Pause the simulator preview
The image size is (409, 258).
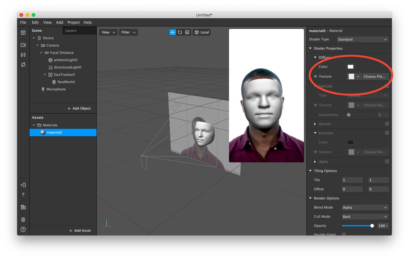coord(23,55)
